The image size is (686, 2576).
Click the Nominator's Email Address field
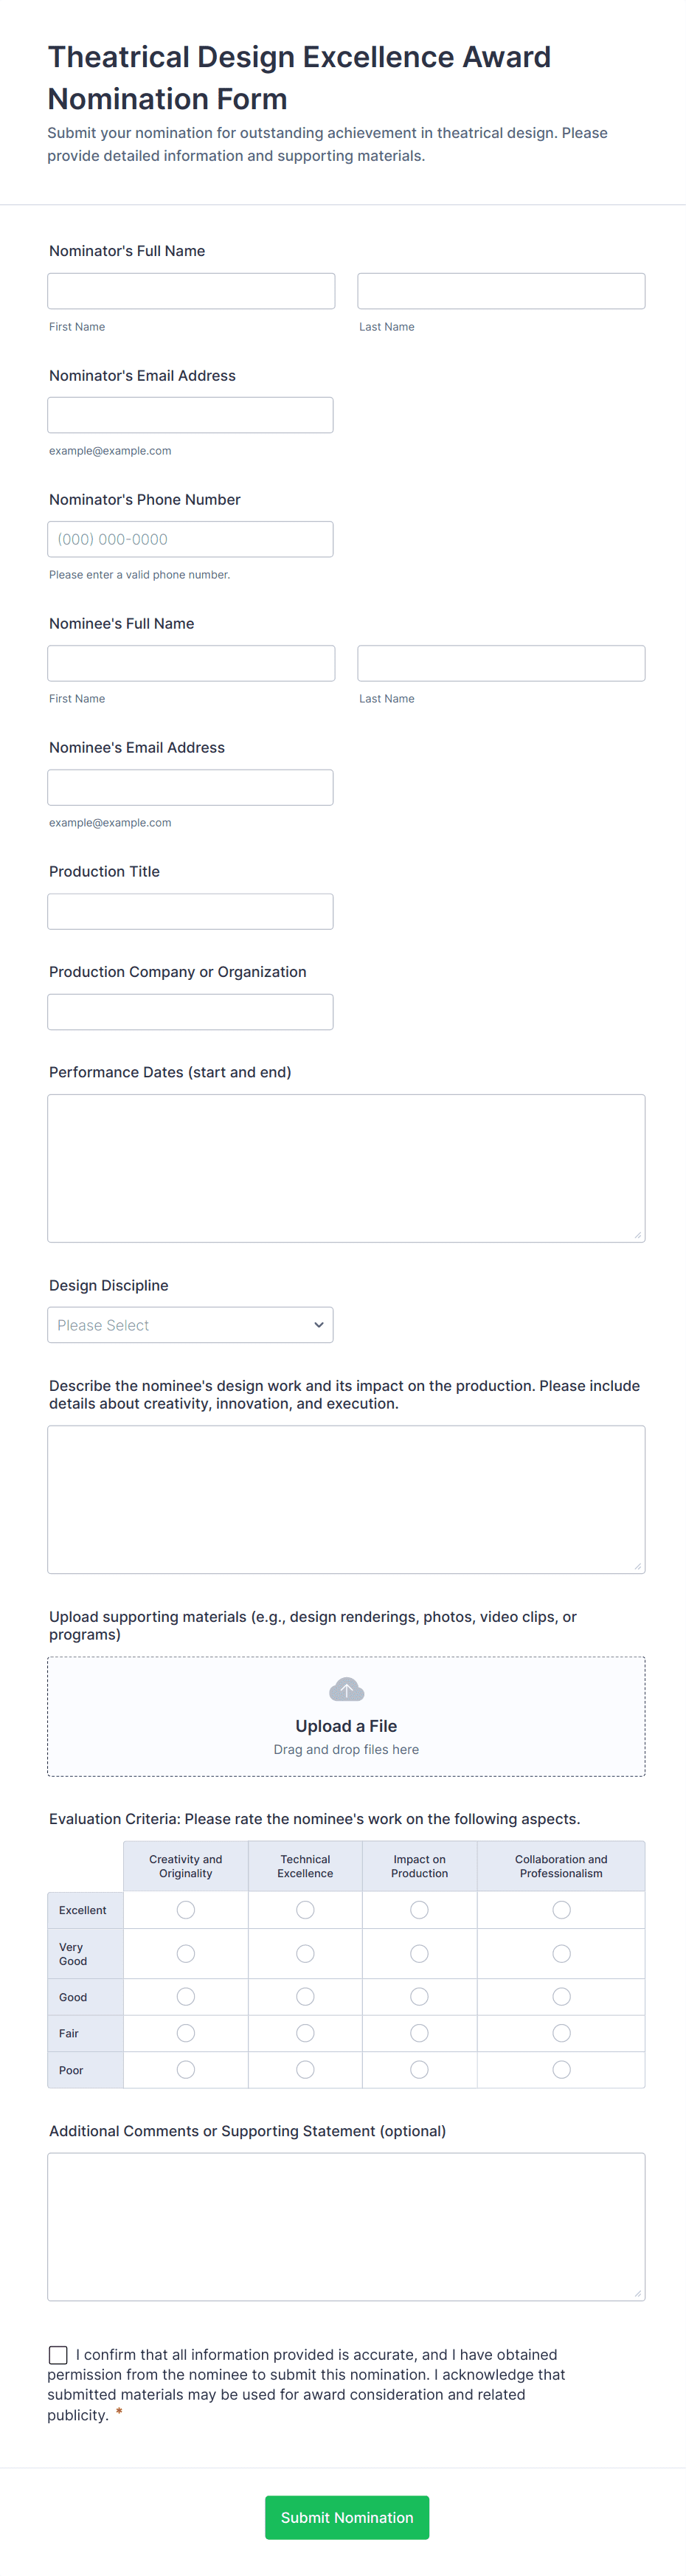tap(190, 415)
